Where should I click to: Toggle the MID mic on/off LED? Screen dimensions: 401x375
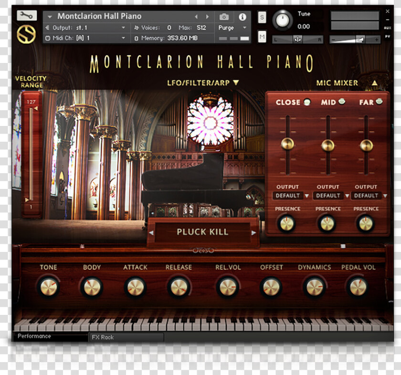(342, 102)
